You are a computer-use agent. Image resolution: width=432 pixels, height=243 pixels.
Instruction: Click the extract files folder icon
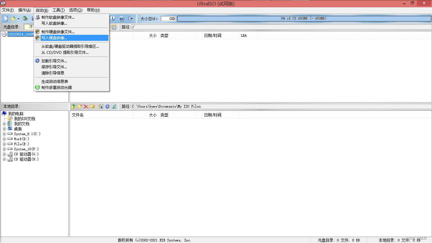pyautogui.click(x=101, y=107)
